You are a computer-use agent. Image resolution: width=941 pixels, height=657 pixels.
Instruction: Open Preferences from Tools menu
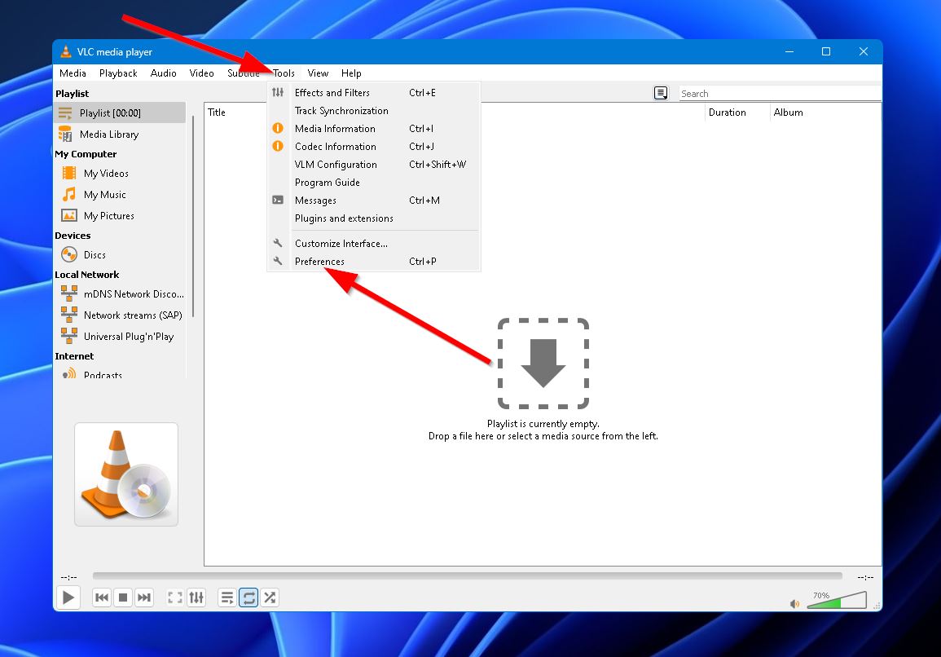pyautogui.click(x=374, y=262)
